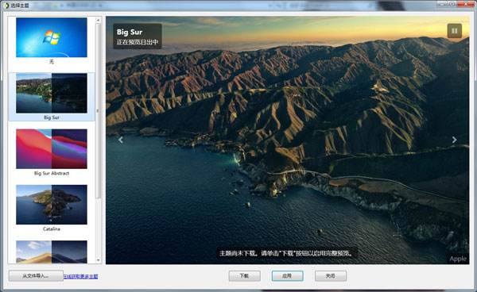Maximize the theme selection window
477x292 pixels.
coord(452,4)
